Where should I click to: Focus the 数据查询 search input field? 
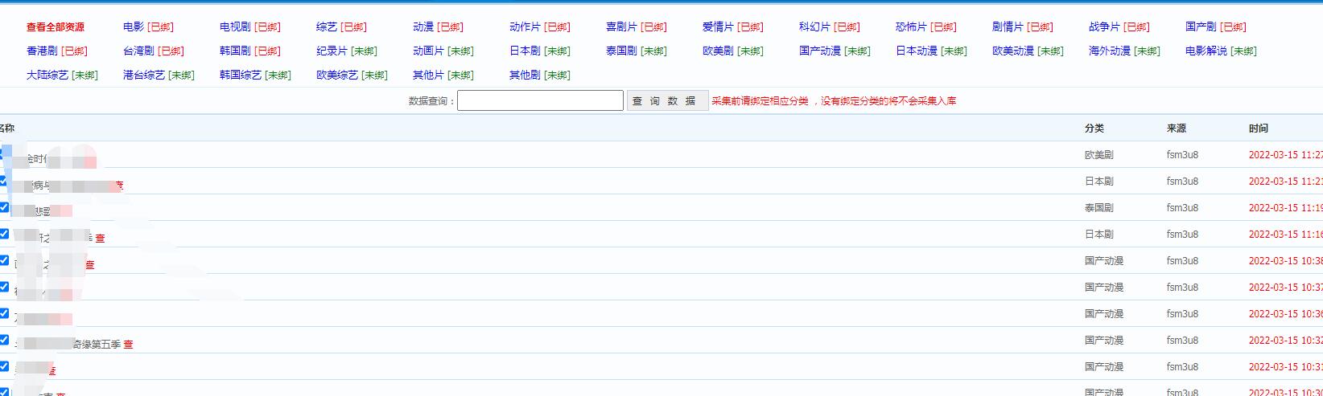click(x=540, y=100)
